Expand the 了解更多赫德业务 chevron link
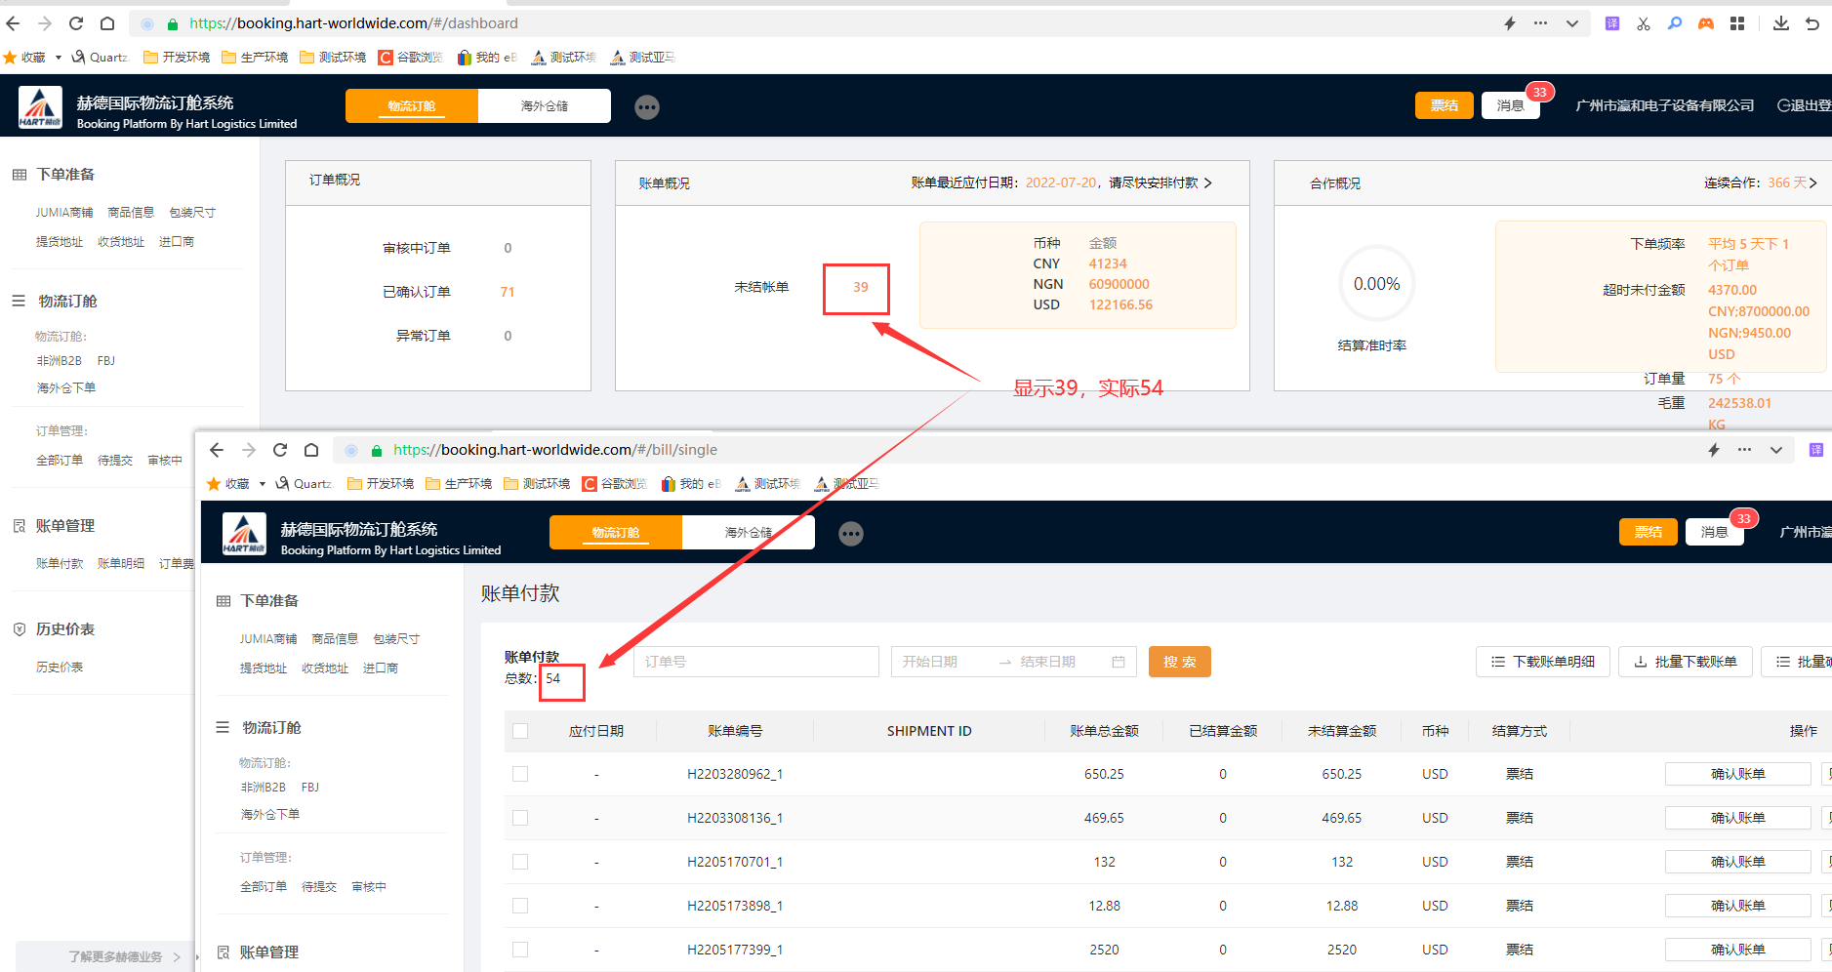Viewport: 1832px width, 972px height. pyautogui.click(x=177, y=956)
